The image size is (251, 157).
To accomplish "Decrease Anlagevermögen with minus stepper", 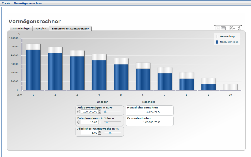I will tap(100, 113).
